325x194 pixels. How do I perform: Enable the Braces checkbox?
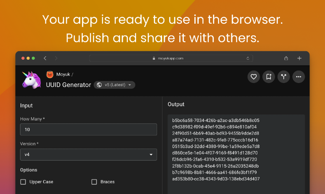coord(94,182)
